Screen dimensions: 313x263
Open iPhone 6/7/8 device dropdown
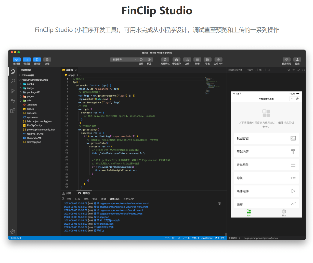click(x=236, y=70)
